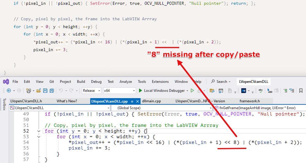
Task: Open the x64 platform dropdown
Action: tap(119, 91)
